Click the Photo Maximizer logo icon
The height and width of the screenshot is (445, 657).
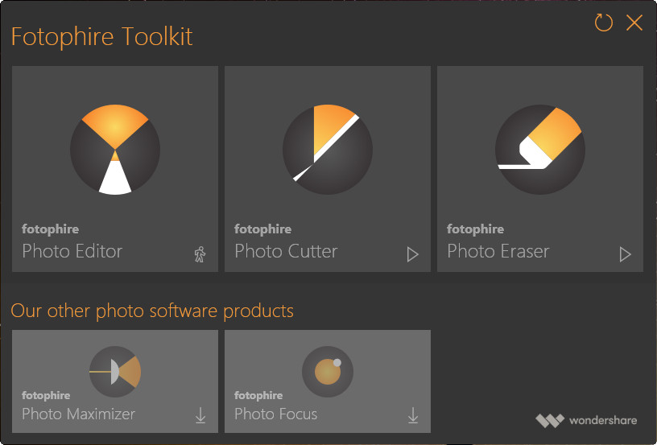point(115,371)
